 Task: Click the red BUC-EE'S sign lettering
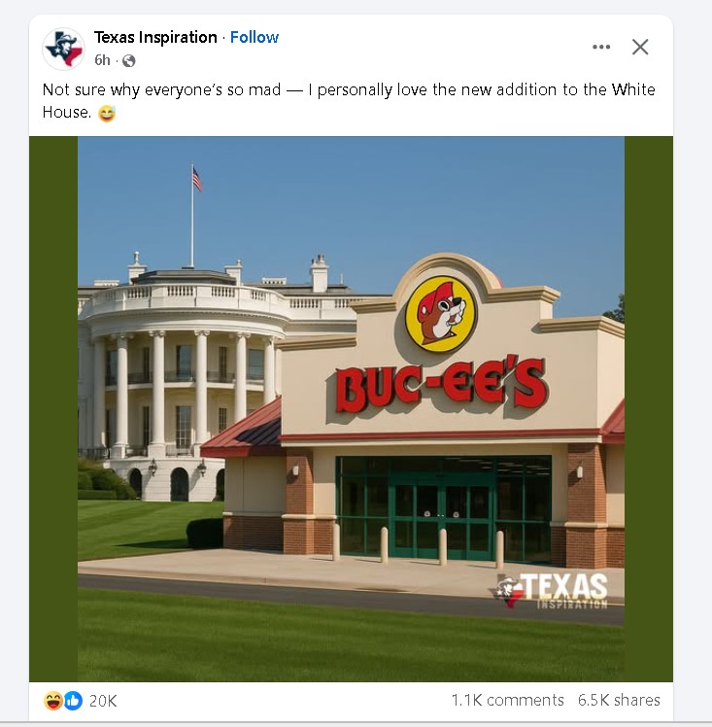pyautogui.click(x=441, y=384)
